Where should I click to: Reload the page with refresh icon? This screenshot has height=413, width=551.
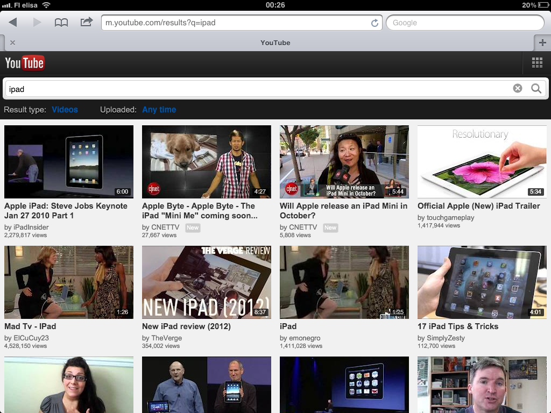pos(375,23)
